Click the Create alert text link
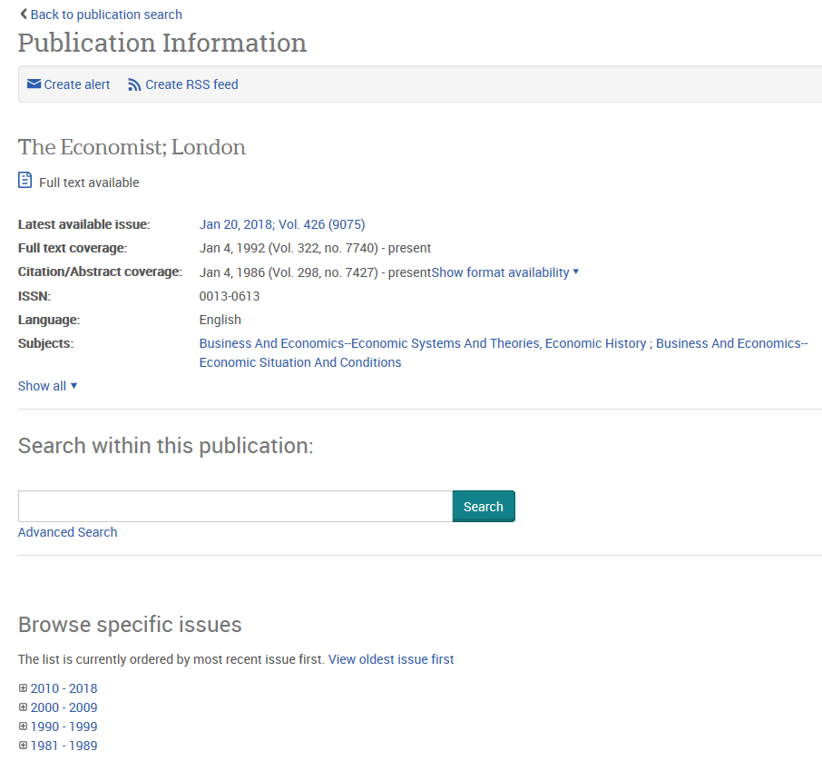The image size is (822, 761). pos(77,84)
